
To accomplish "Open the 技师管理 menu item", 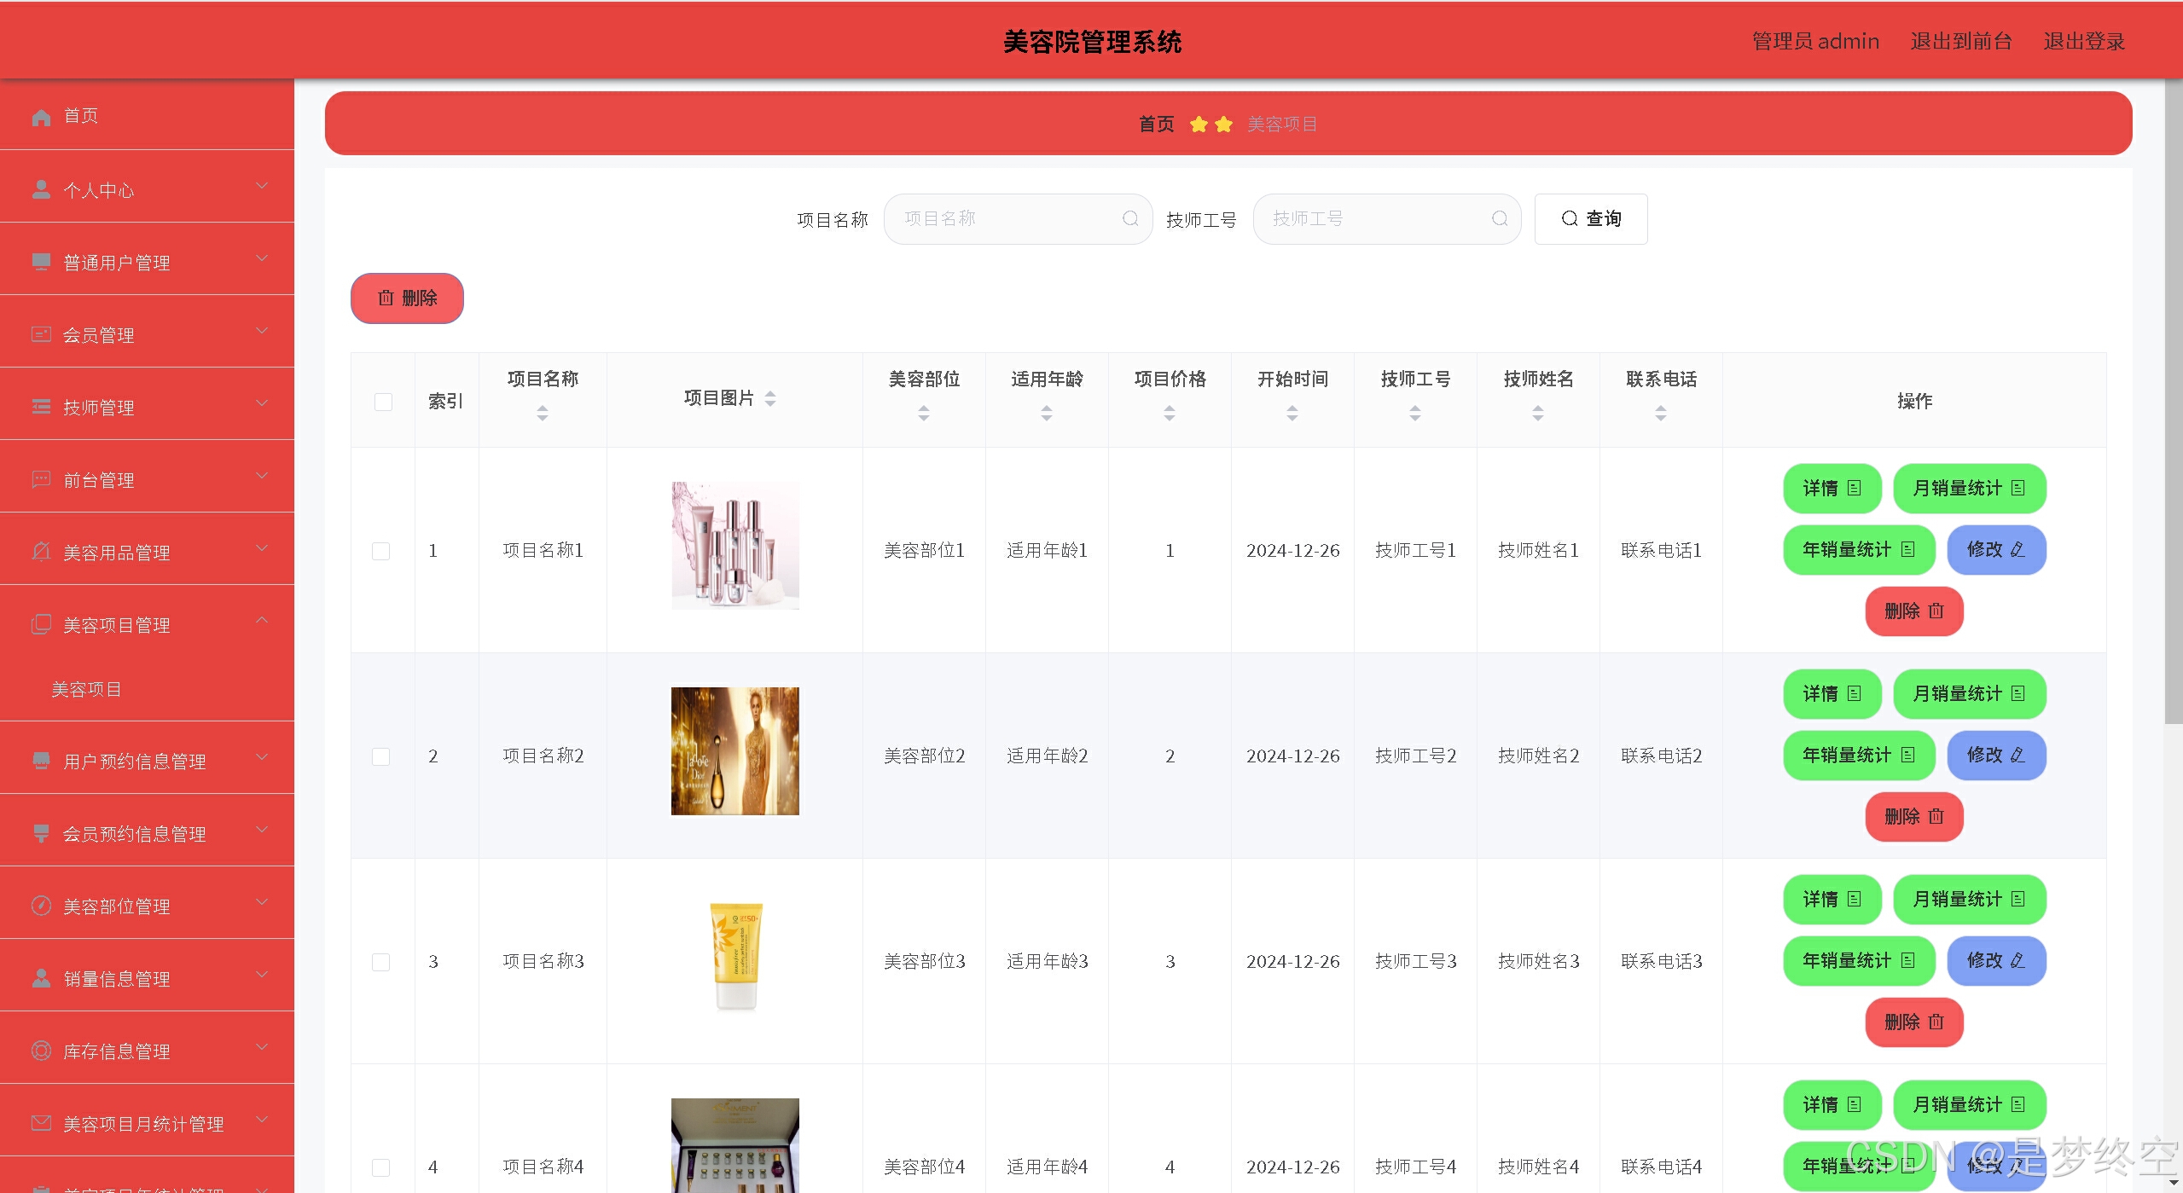I will tap(99, 408).
